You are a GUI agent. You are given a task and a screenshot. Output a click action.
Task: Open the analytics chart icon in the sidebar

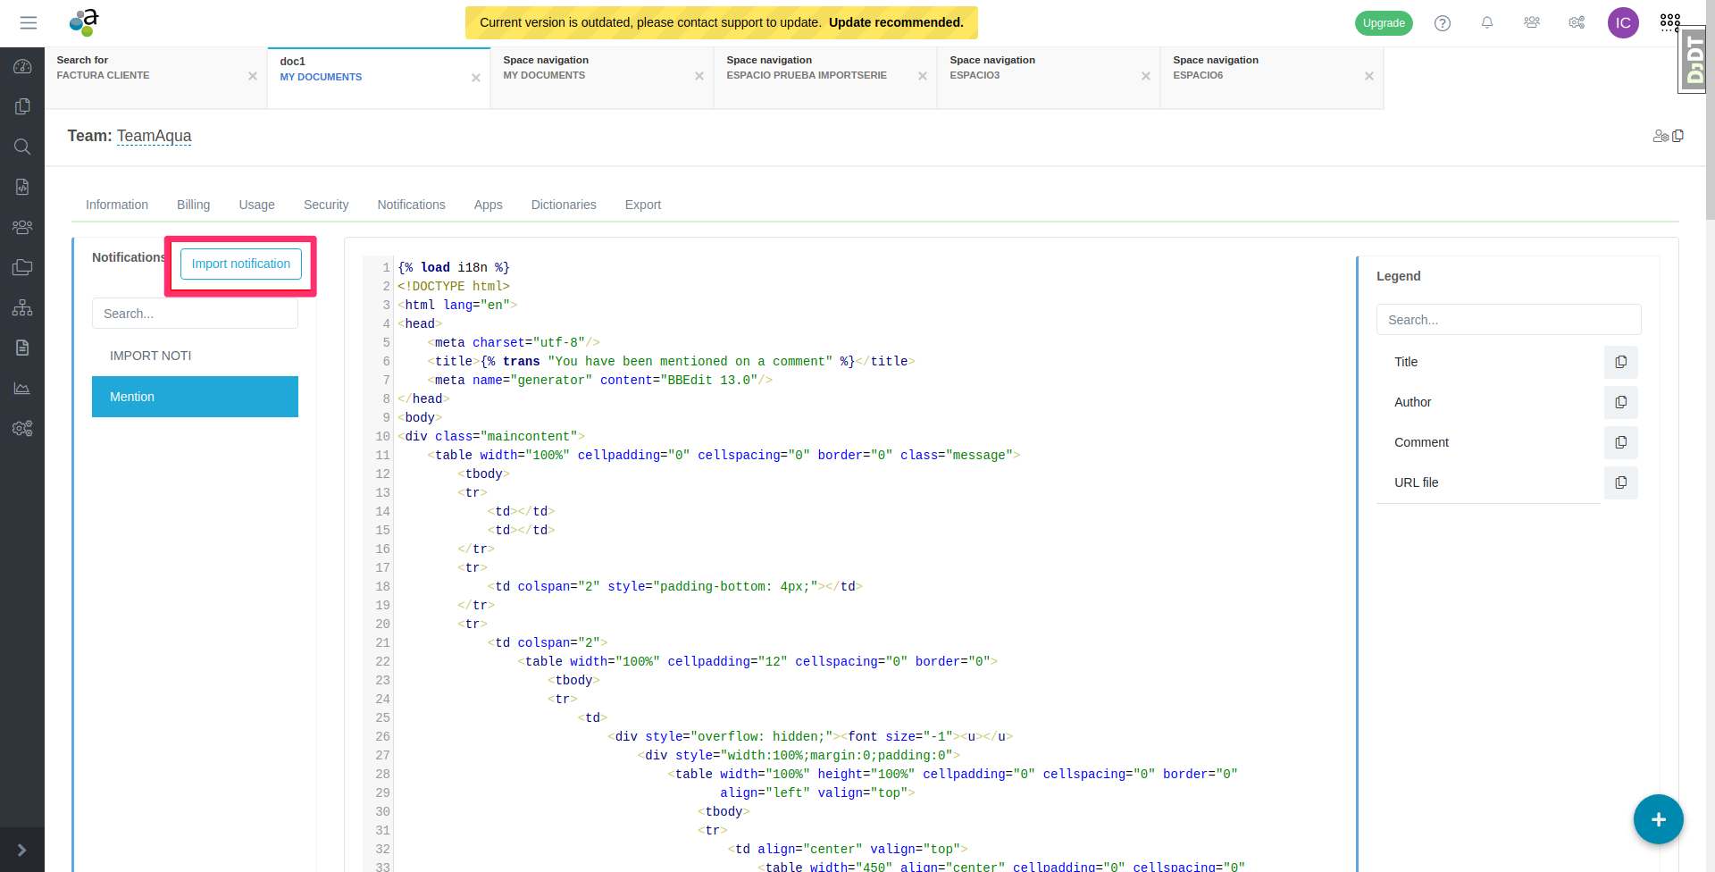click(x=22, y=389)
